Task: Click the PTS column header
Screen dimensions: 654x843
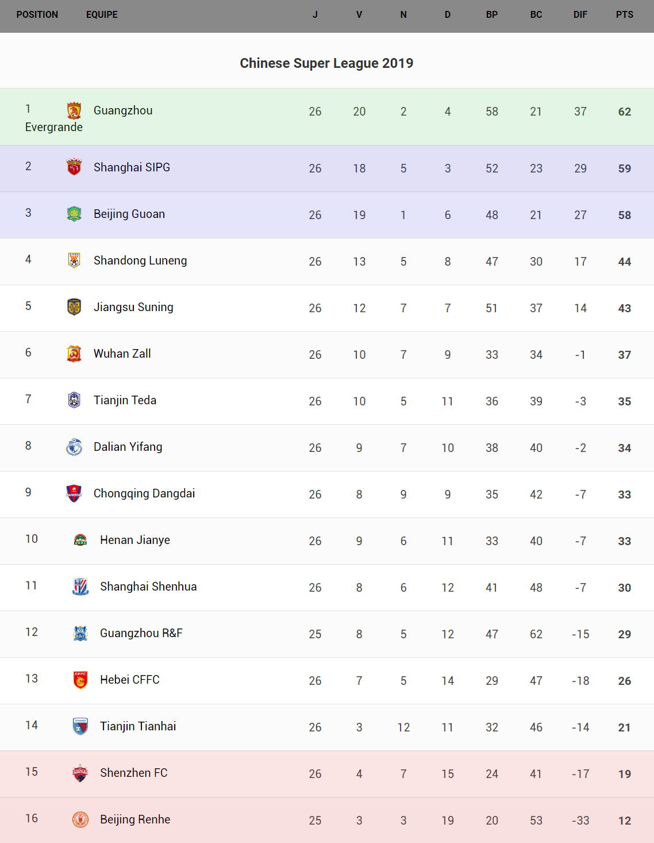Action: (625, 15)
